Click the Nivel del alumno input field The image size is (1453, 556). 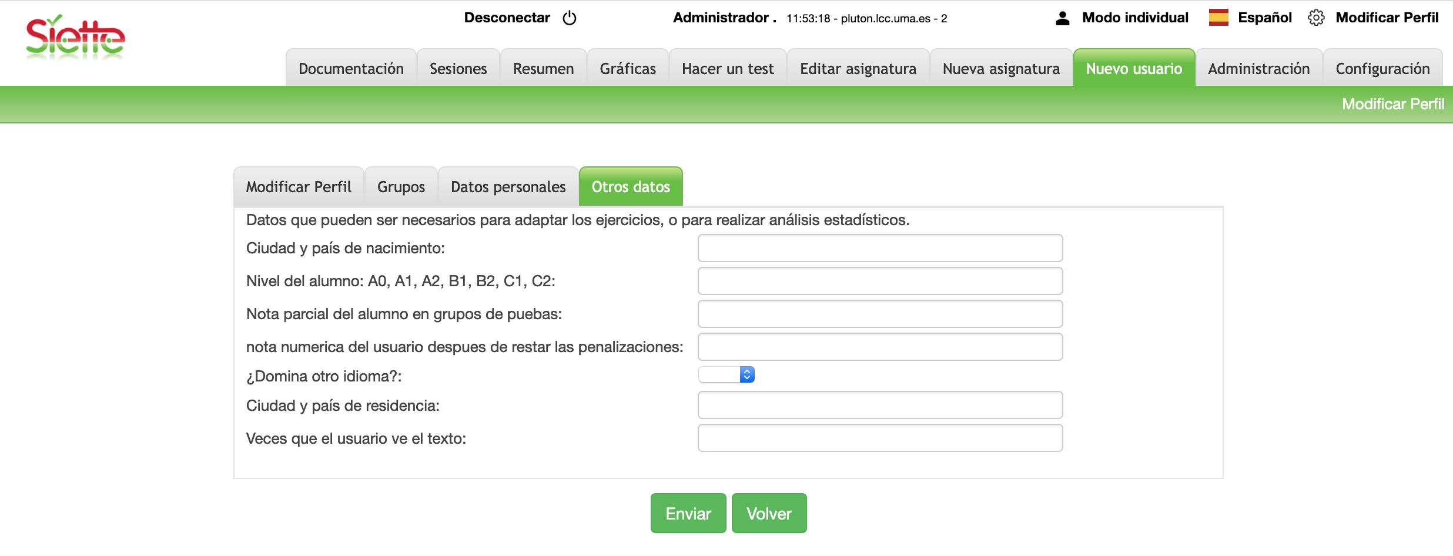pos(880,281)
